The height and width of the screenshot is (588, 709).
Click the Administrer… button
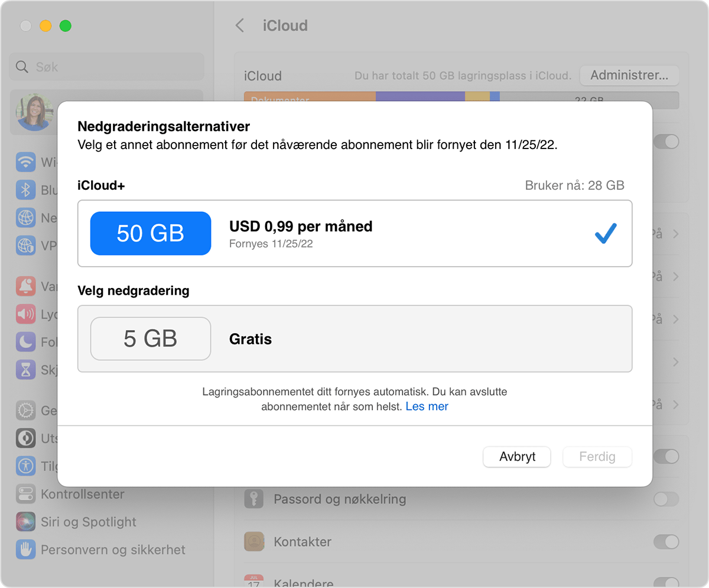(629, 76)
